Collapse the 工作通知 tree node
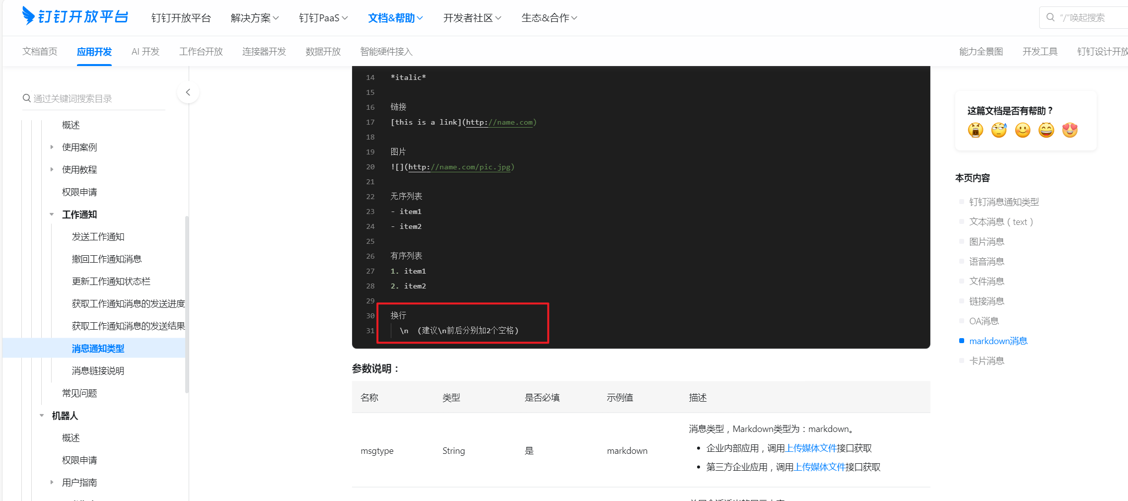This screenshot has width=1128, height=501. tap(52, 215)
